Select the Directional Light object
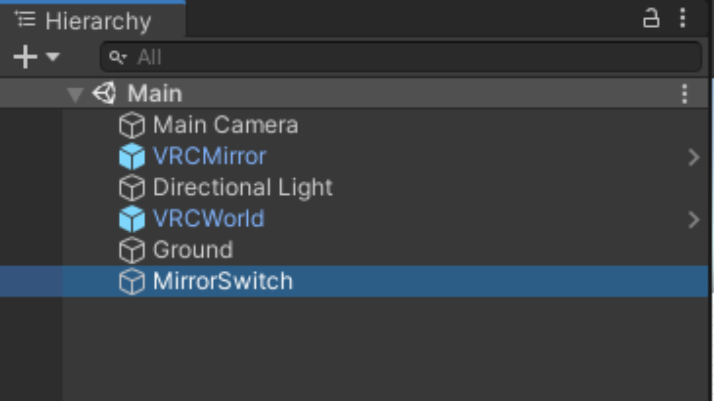Image resolution: width=714 pixels, height=401 pixels. coord(242,187)
